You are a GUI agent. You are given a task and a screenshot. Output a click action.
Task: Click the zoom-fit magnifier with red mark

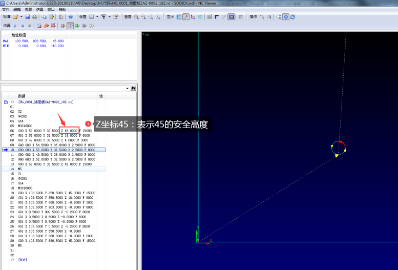137,17
